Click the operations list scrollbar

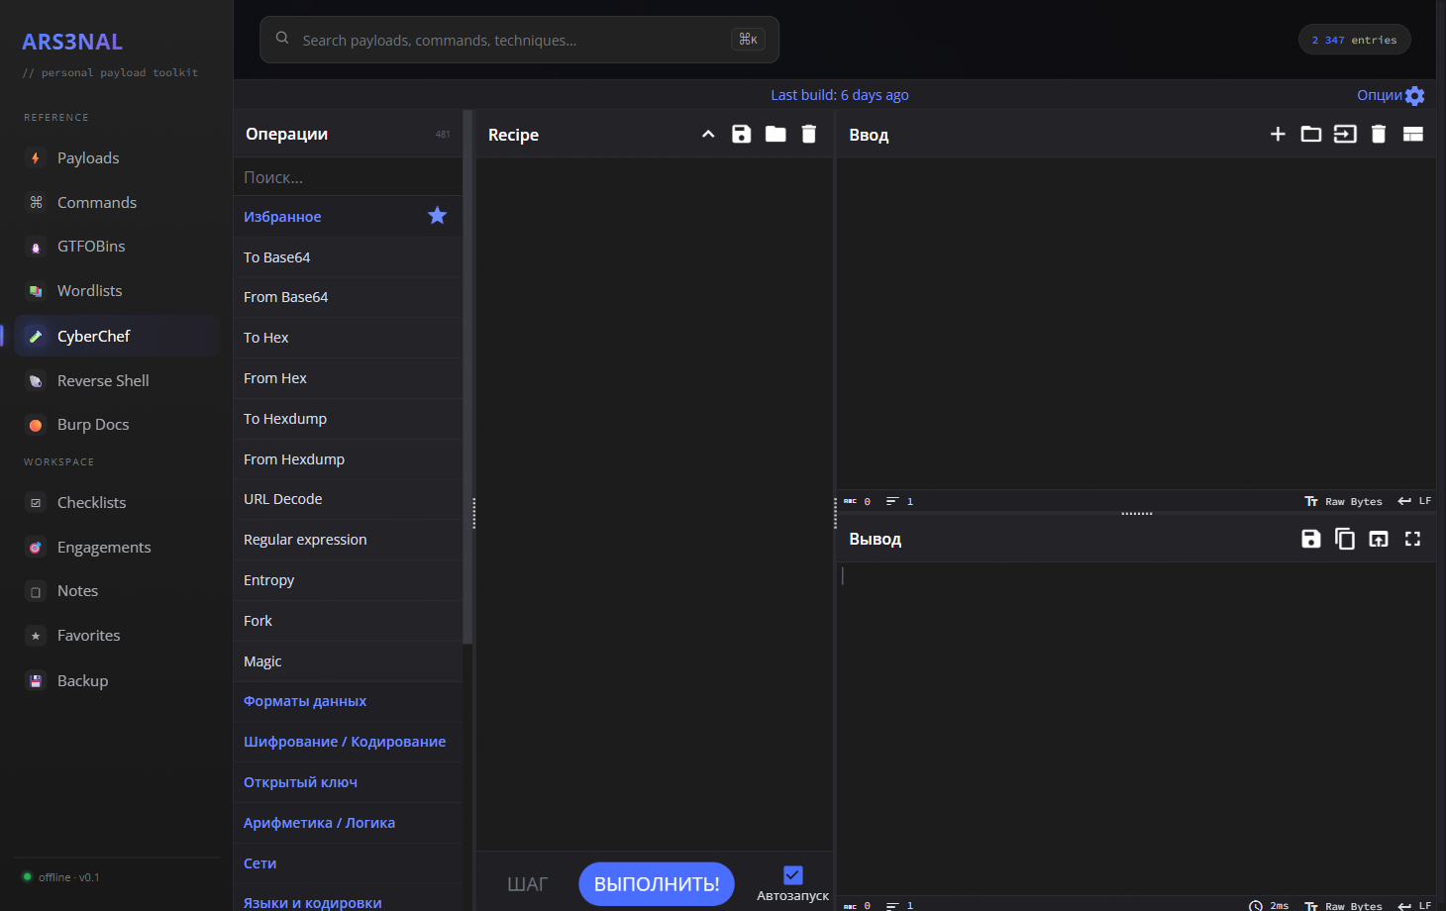coord(467,376)
